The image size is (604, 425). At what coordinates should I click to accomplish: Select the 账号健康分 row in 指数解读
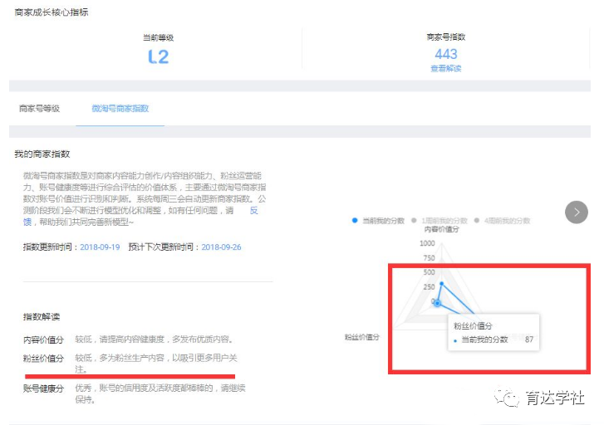43,389
